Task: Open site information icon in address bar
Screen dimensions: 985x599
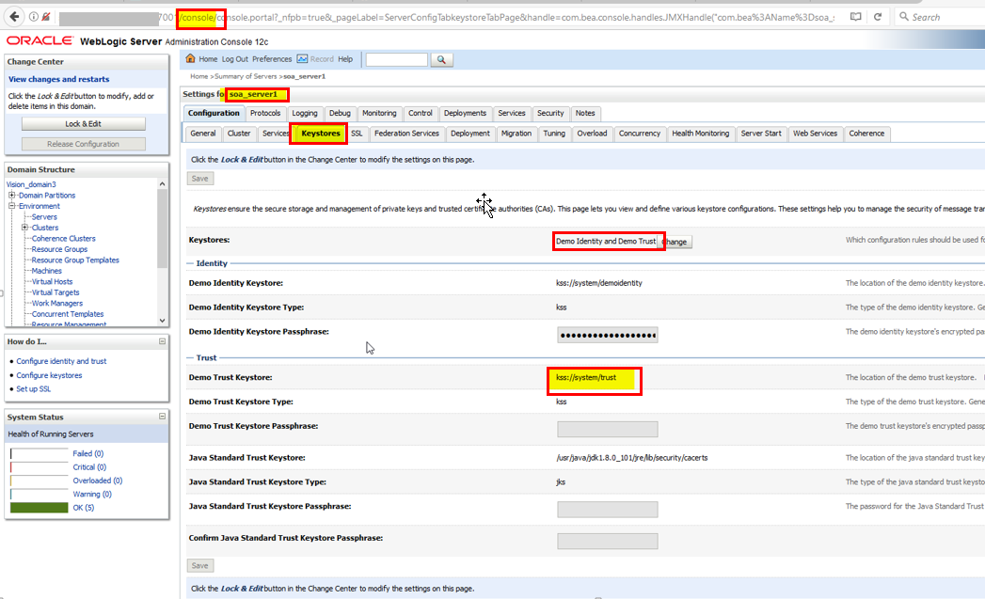Action: 33,17
